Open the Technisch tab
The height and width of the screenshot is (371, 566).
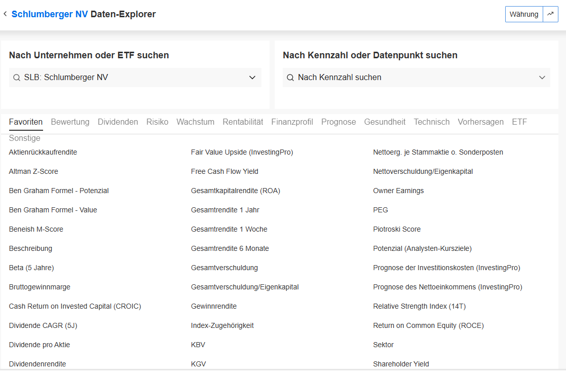click(431, 122)
